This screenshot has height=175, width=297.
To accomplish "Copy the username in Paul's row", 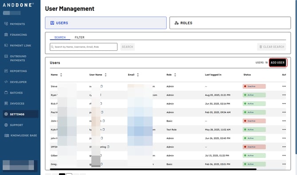I will [x=102, y=112].
